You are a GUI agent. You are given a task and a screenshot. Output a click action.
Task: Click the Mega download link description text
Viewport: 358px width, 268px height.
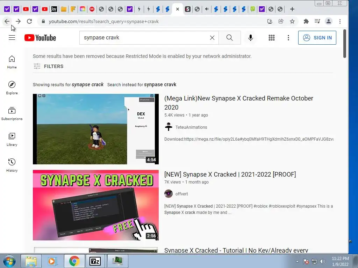coord(249,139)
